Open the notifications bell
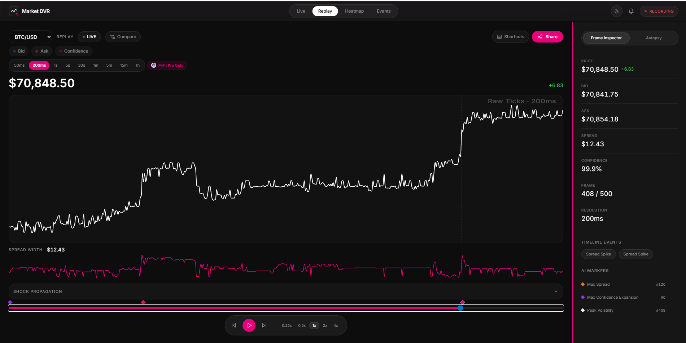Image resolution: width=686 pixels, height=343 pixels. [631, 11]
